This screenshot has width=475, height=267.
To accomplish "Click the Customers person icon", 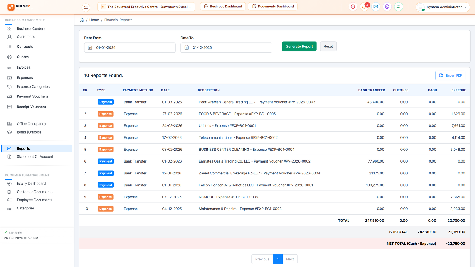I will [9, 37].
